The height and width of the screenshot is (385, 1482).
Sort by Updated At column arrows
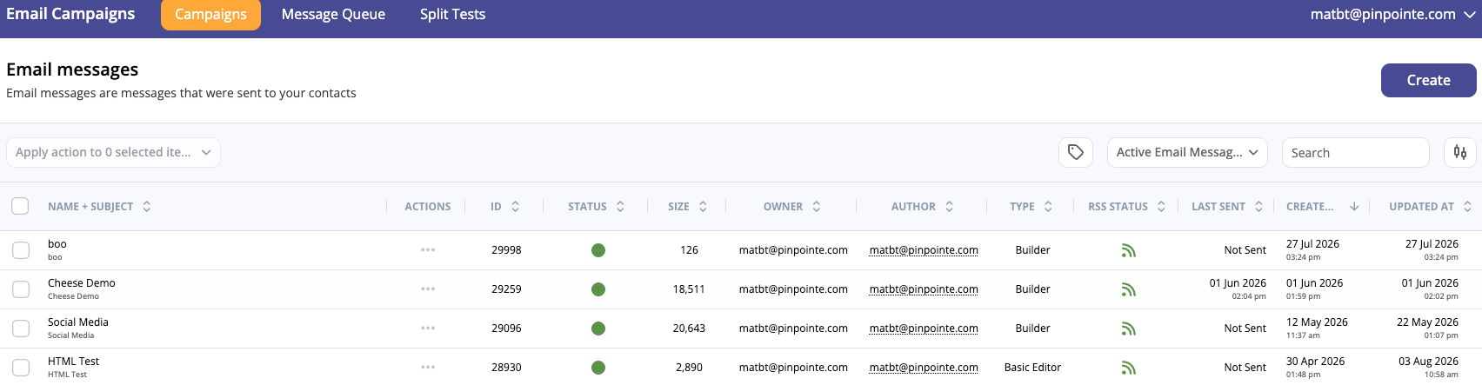[x=1468, y=207]
